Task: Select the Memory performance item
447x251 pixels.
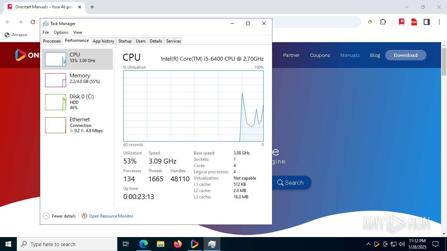Action: point(77,80)
